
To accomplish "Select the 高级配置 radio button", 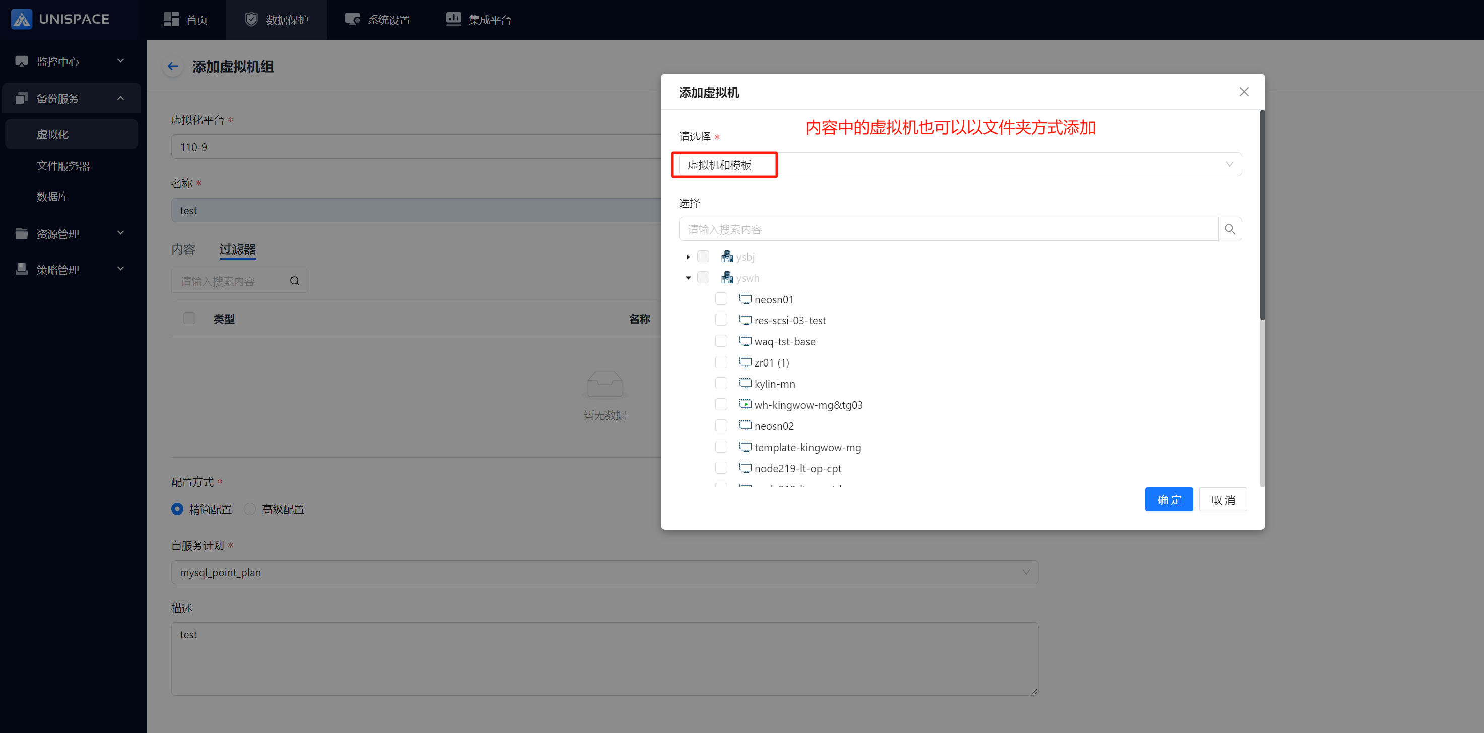I will [249, 509].
